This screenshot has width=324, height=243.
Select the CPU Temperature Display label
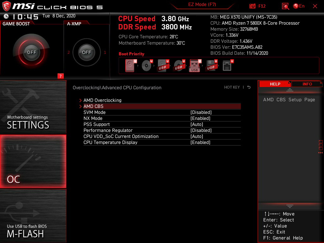click(110, 142)
